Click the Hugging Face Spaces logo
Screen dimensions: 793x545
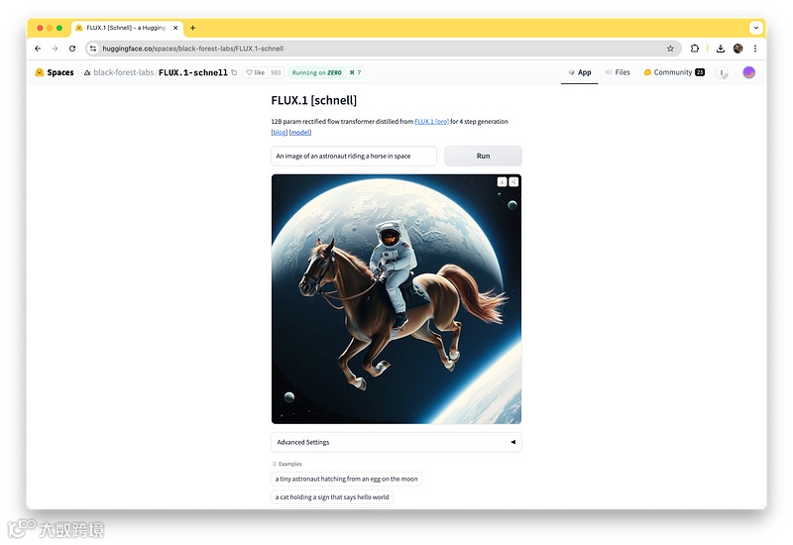[55, 72]
